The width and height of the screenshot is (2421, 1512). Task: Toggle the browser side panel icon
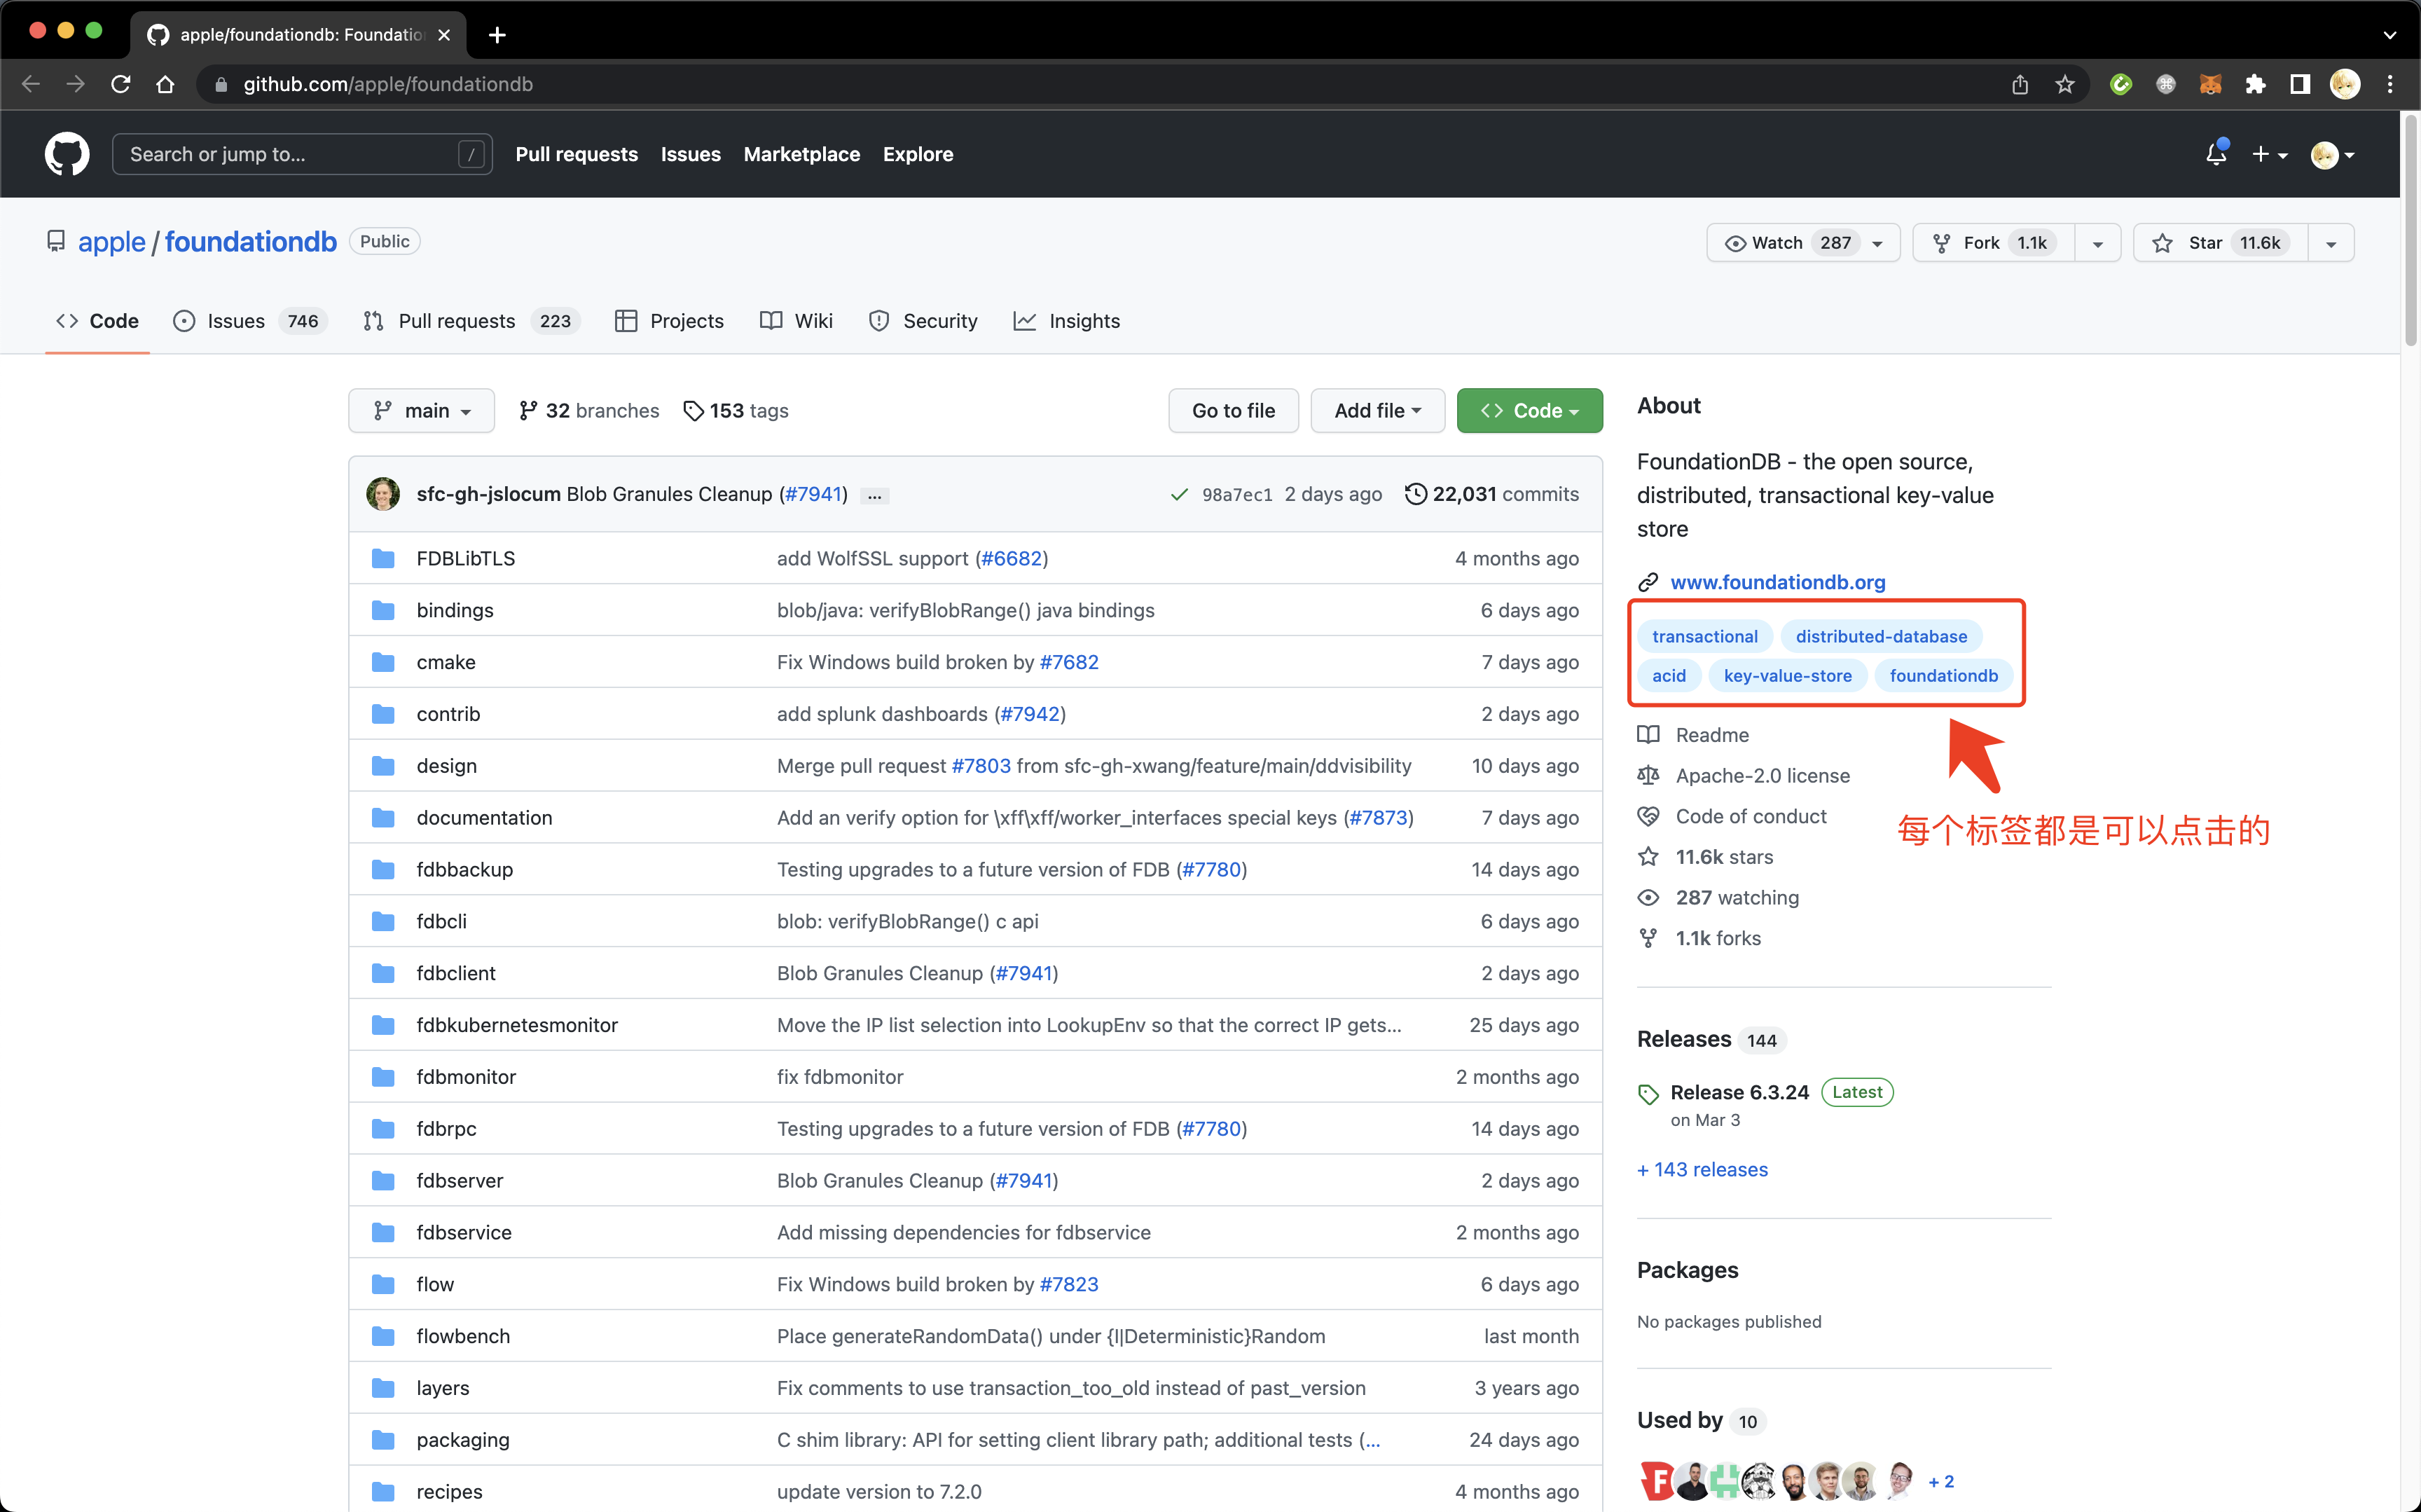pyautogui.click(x=2300, y=84)
